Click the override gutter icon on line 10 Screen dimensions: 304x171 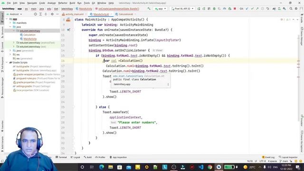(x=68, y=30)
